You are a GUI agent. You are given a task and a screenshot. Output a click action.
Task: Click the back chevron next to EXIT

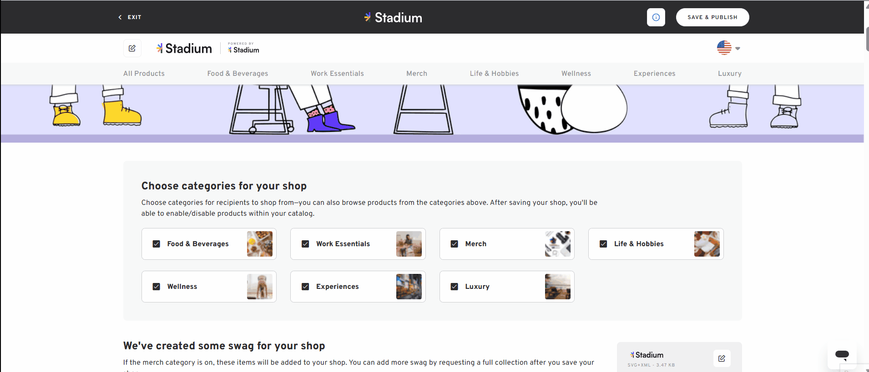tap(120, 17)
